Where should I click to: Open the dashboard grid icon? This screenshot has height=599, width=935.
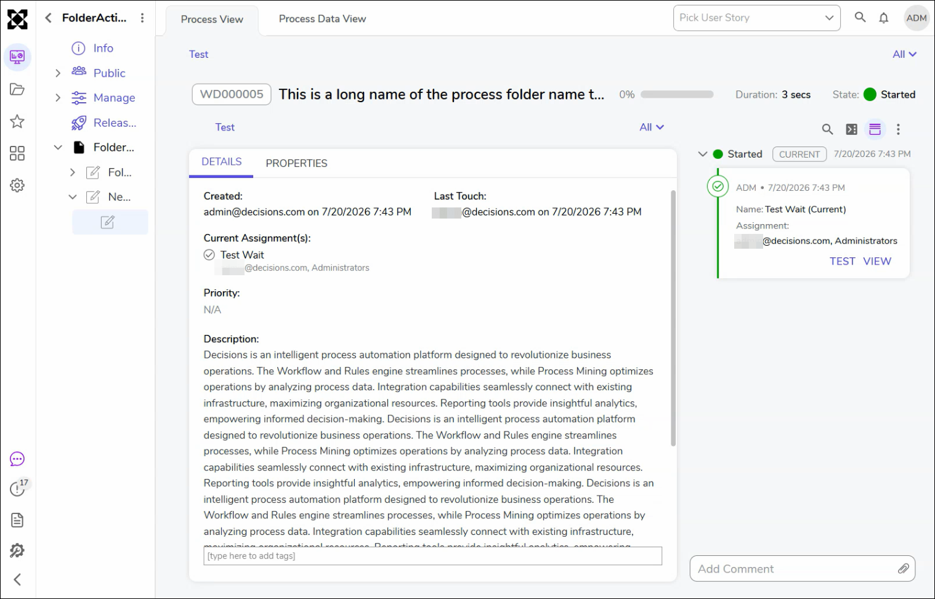point(17,153)
